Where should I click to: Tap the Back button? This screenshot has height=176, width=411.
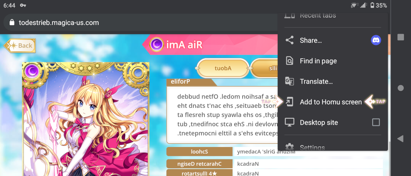(20, 45)
